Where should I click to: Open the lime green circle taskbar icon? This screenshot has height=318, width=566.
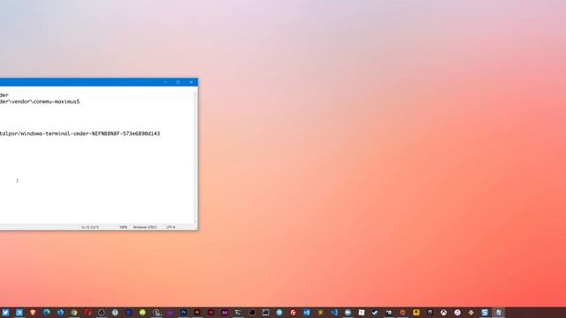point(142,313)
